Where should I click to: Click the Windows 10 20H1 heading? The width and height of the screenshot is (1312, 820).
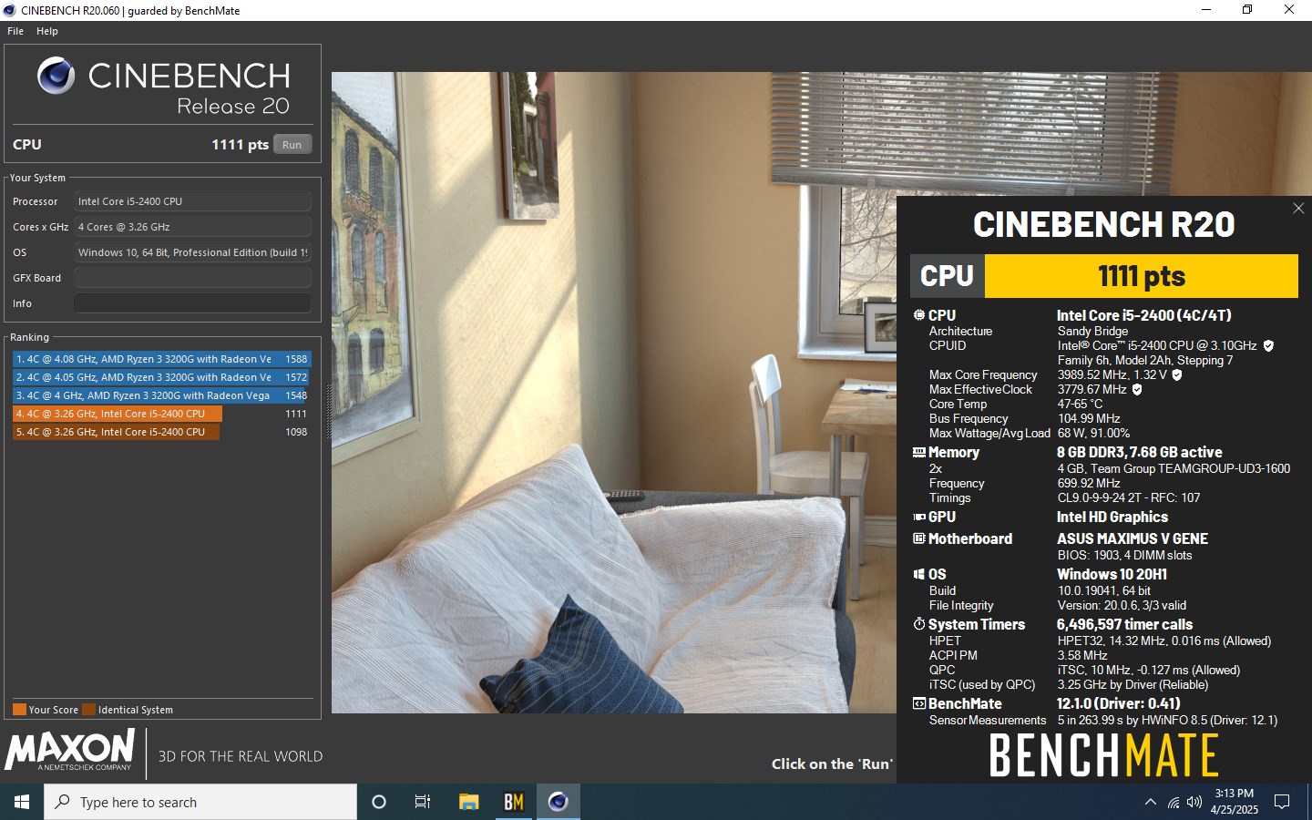[1112, 574]
